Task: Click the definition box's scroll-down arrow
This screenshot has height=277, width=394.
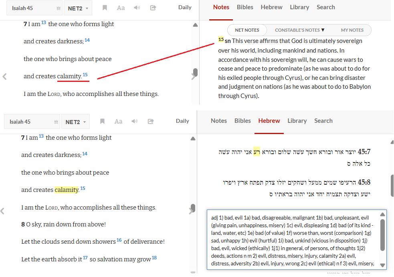Action: point(382,265)
